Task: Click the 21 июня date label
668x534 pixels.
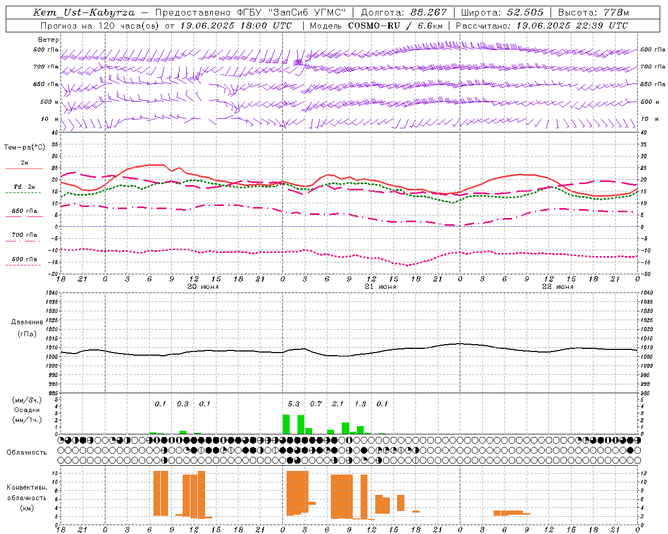Action: [x=380, y=287]
